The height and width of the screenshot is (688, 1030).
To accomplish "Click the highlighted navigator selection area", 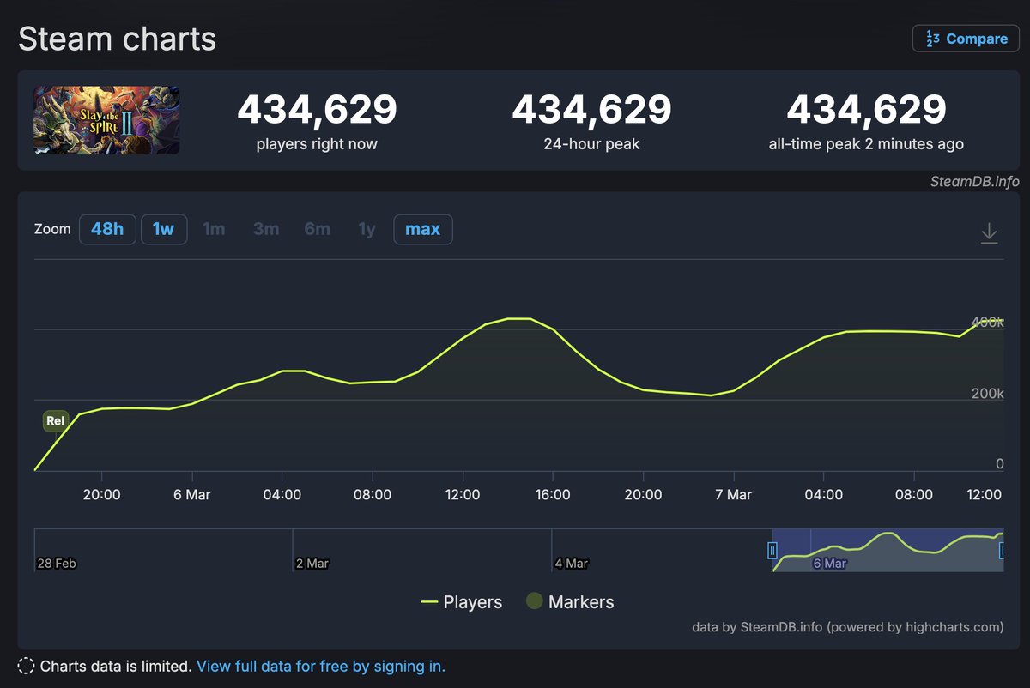I will tap(888, 550).
